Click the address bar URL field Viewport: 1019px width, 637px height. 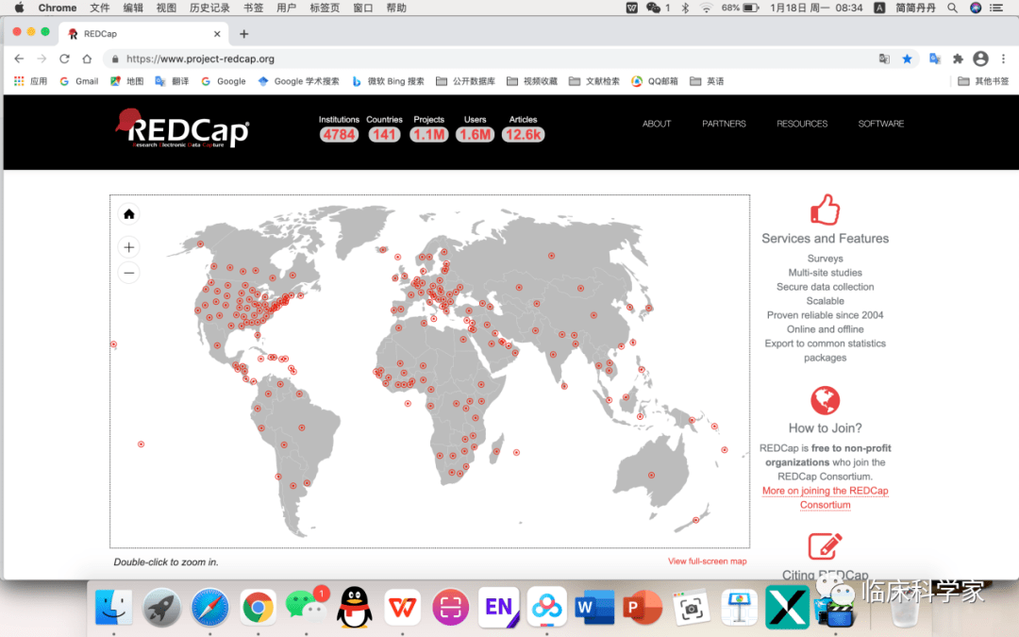point(472,59)
